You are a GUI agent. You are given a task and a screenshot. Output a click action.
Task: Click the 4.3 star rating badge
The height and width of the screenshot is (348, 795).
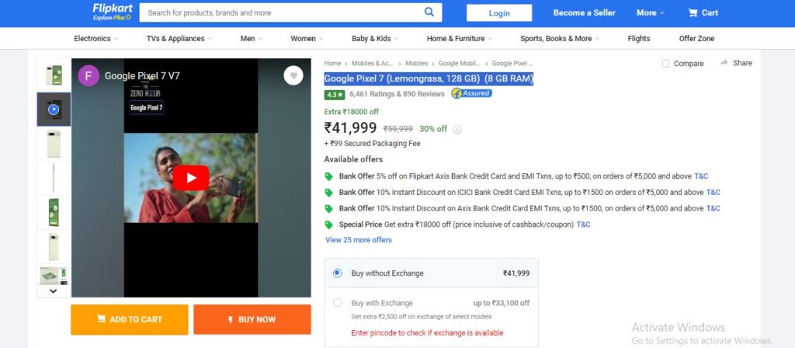(335, 94)
